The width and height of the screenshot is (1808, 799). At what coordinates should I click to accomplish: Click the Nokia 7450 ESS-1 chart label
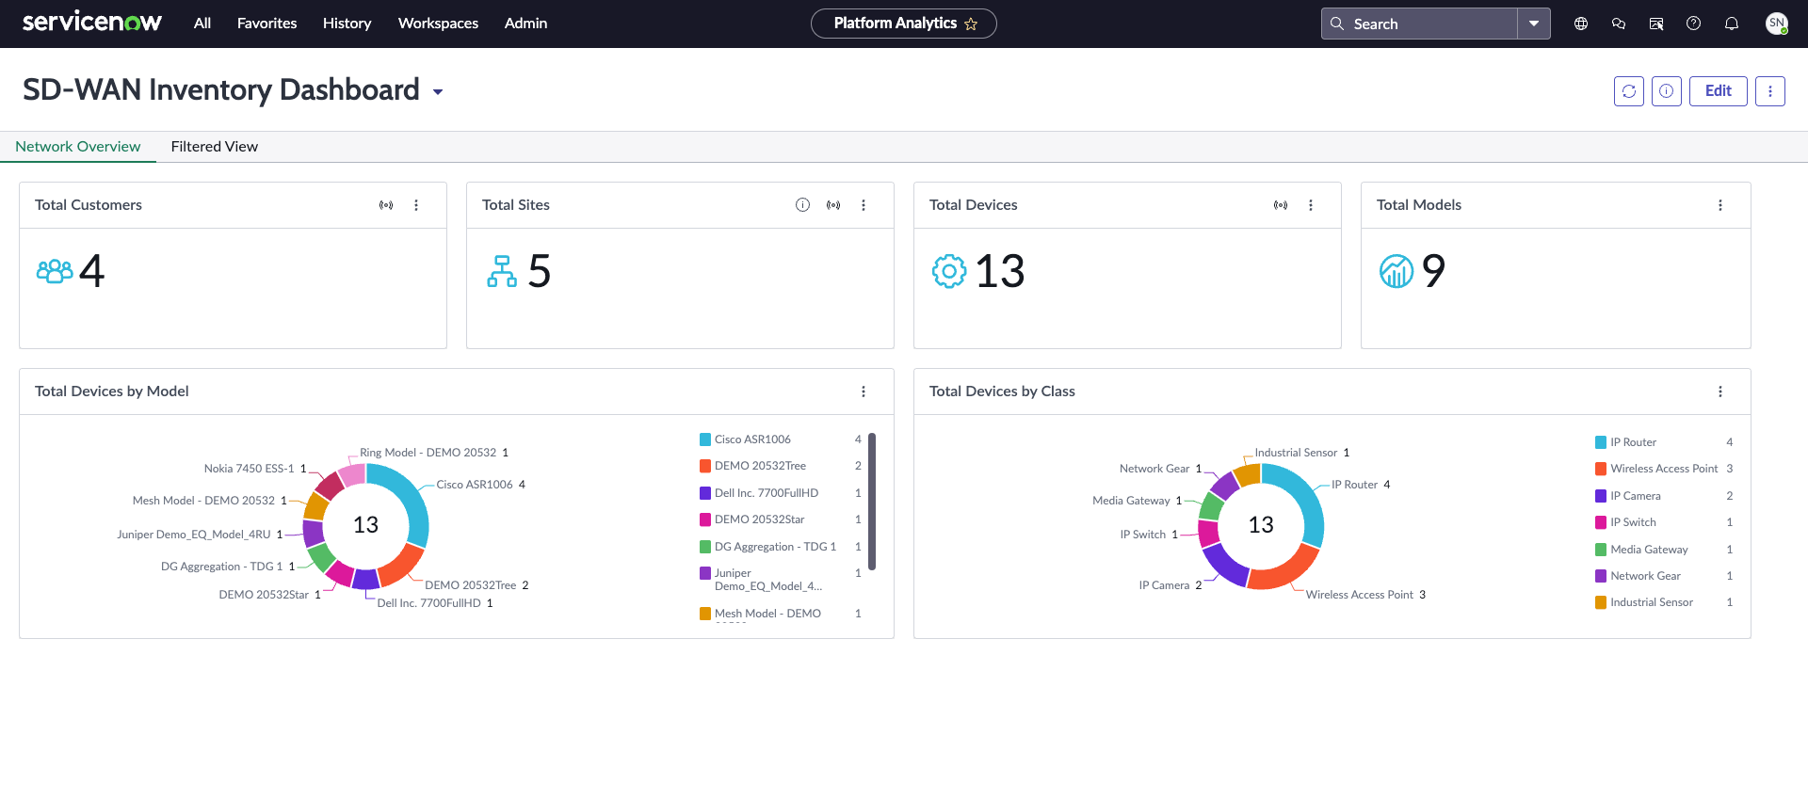[255, 469]
